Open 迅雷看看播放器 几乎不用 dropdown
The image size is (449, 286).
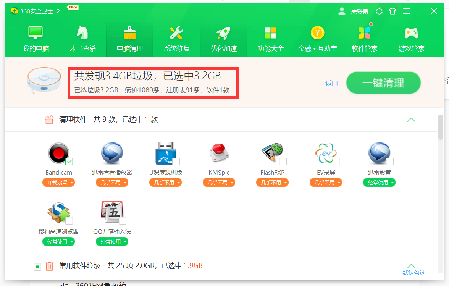click(112, 183)
